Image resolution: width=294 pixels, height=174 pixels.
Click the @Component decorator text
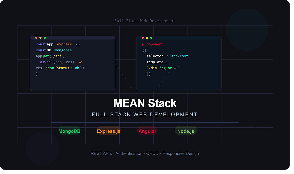point(153,44)
